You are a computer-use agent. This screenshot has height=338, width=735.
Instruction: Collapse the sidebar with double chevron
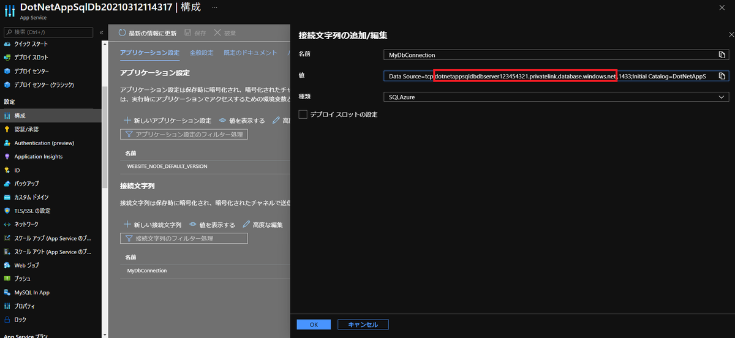click(x=102, y=32)
